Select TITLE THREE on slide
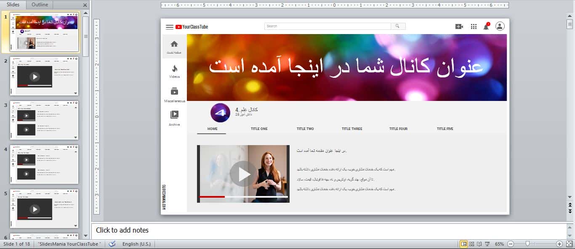This screenshot has width=575, height=249. 352,129
